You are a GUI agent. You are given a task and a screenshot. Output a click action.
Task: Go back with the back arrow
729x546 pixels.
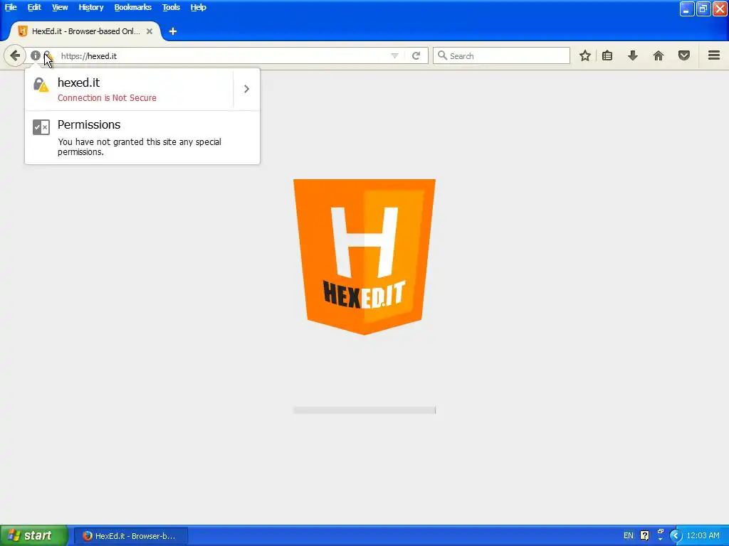pos(15,55)
